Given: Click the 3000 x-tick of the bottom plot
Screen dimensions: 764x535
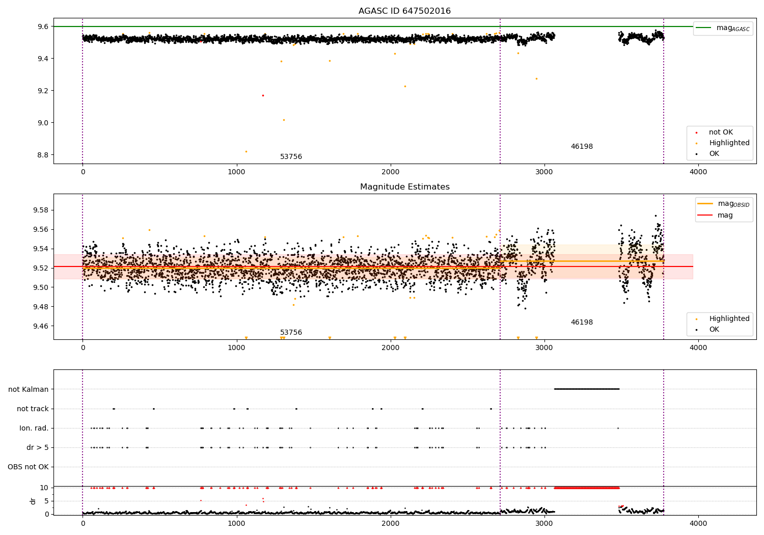Looking at the screenshot, I should (544, 523).
